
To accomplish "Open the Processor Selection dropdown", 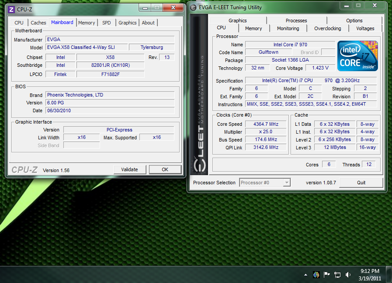I will pyautogui.click(x=265, y=183).
